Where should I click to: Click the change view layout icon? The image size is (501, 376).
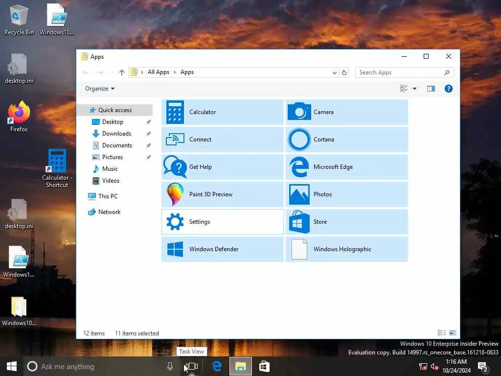click(404, 89)
